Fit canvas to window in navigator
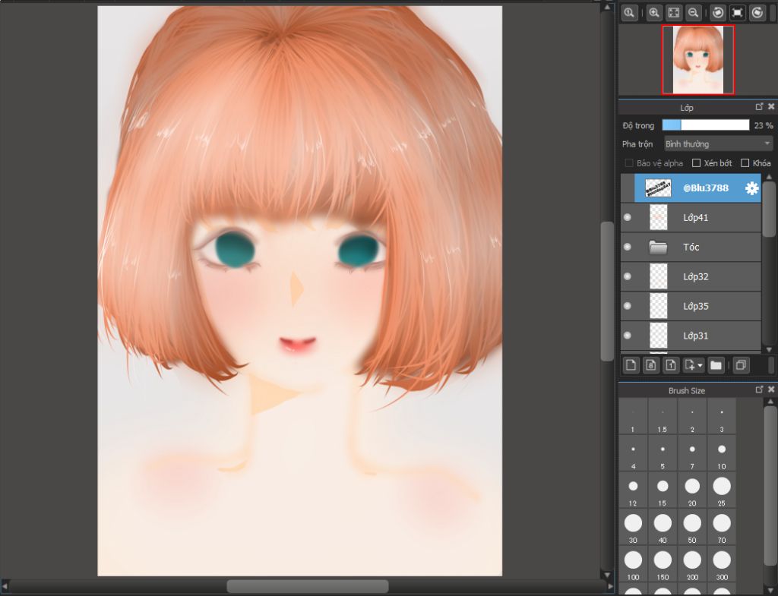Viewport: 778px width, 596px height. click(674, 13)
